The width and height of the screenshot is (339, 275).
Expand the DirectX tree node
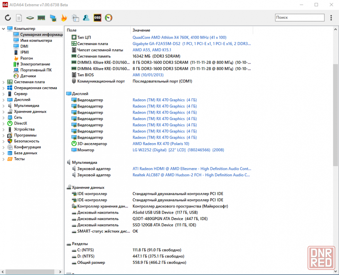pyautogui.click(x=3, y=123)
